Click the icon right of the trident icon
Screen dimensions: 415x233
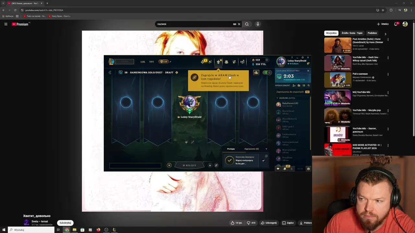pos(210,62)
